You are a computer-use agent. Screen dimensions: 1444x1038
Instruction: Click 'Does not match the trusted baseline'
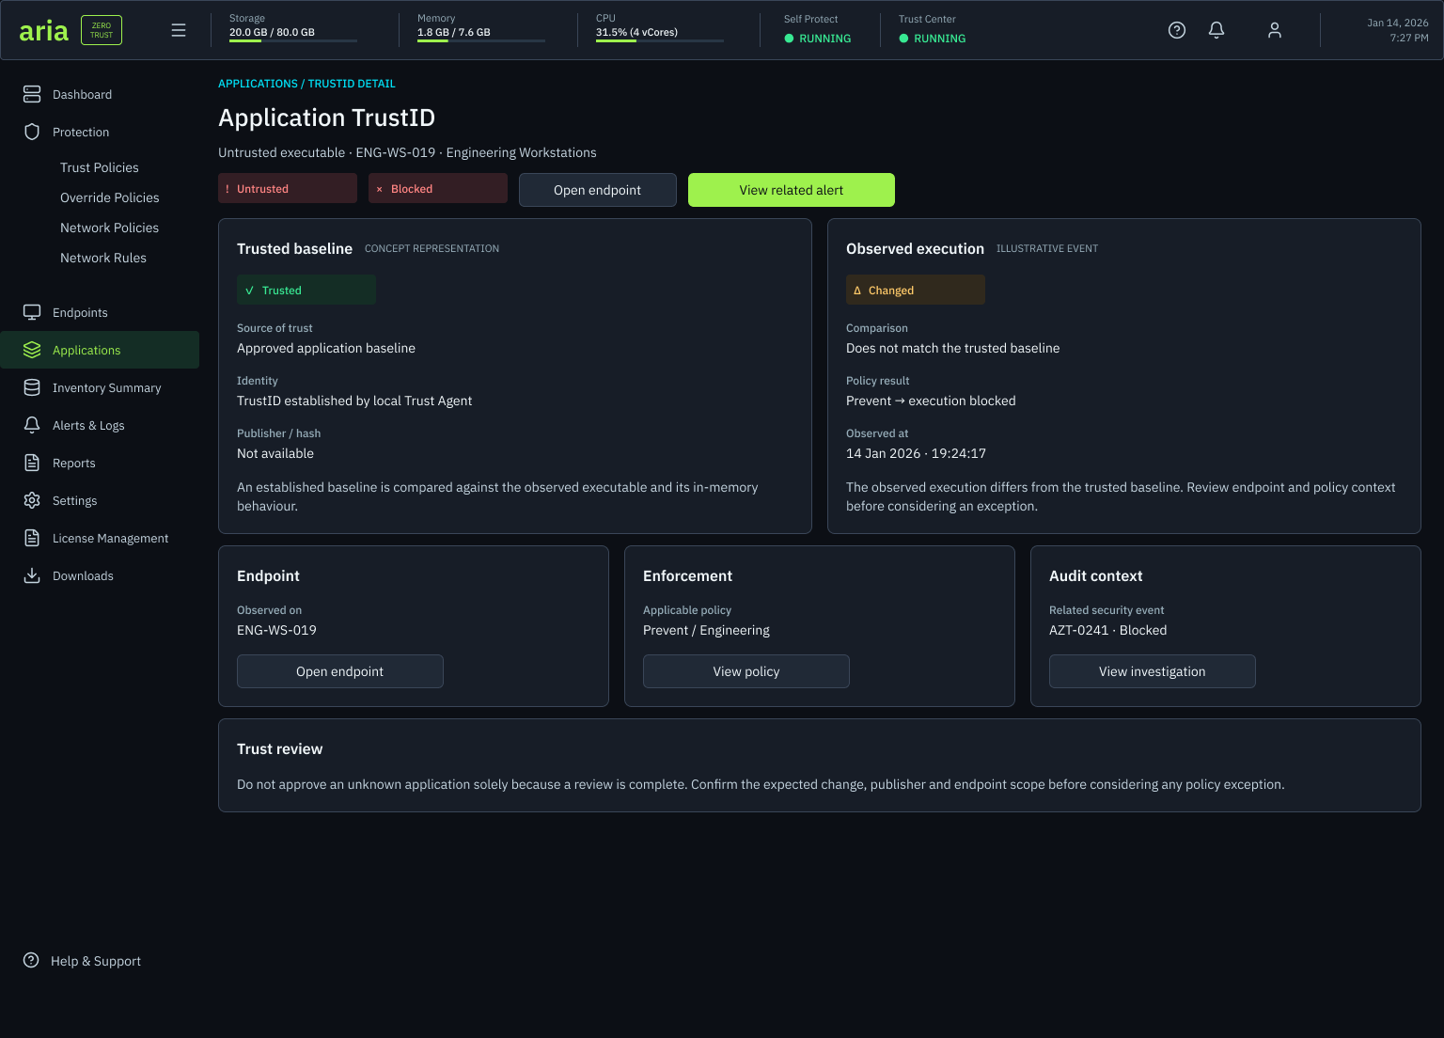[x=952, y=348]
